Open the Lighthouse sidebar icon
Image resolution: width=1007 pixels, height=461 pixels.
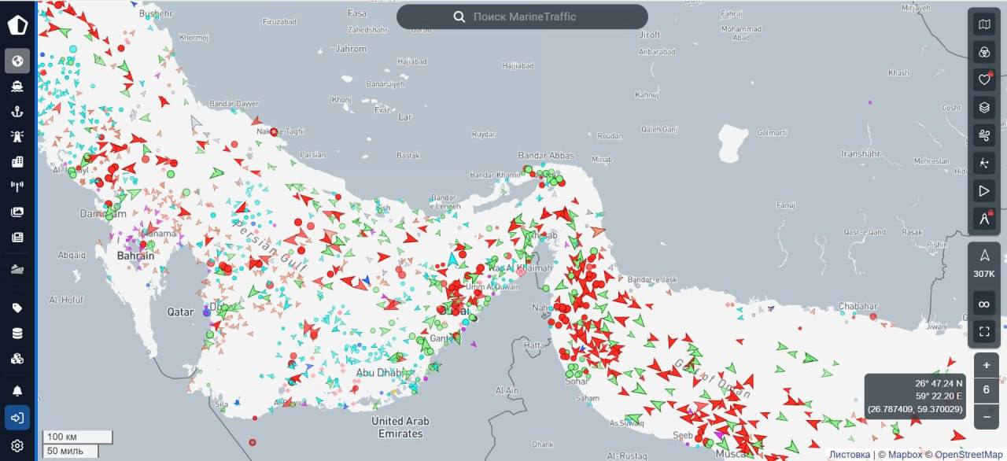(17, 136)
